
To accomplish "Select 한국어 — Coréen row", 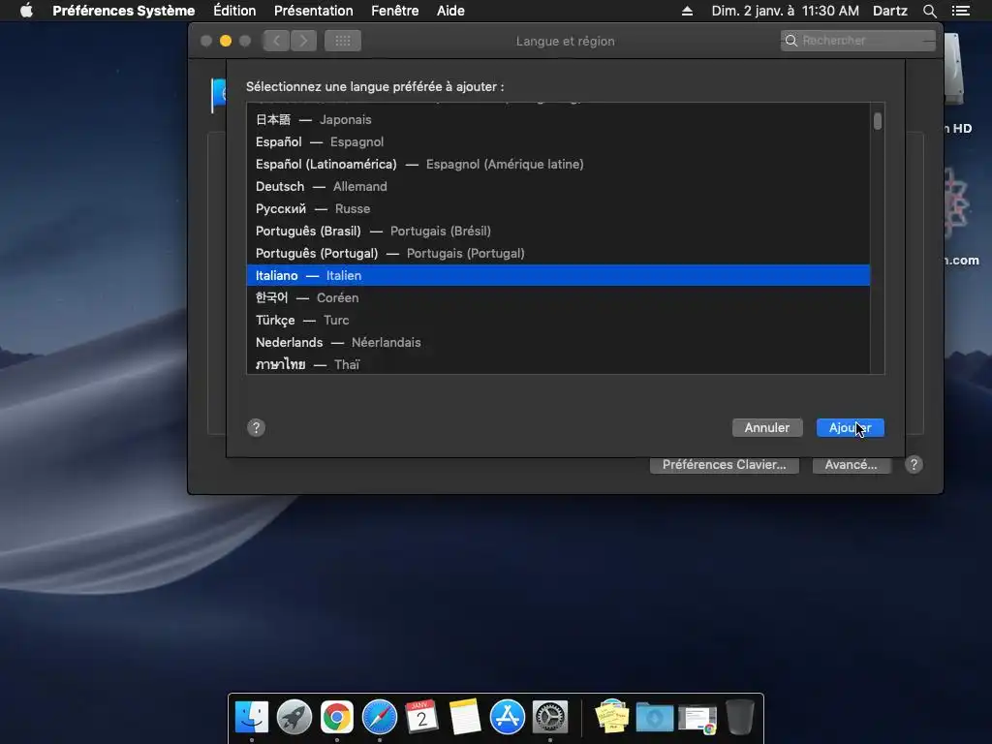I will tap(558, 297).
